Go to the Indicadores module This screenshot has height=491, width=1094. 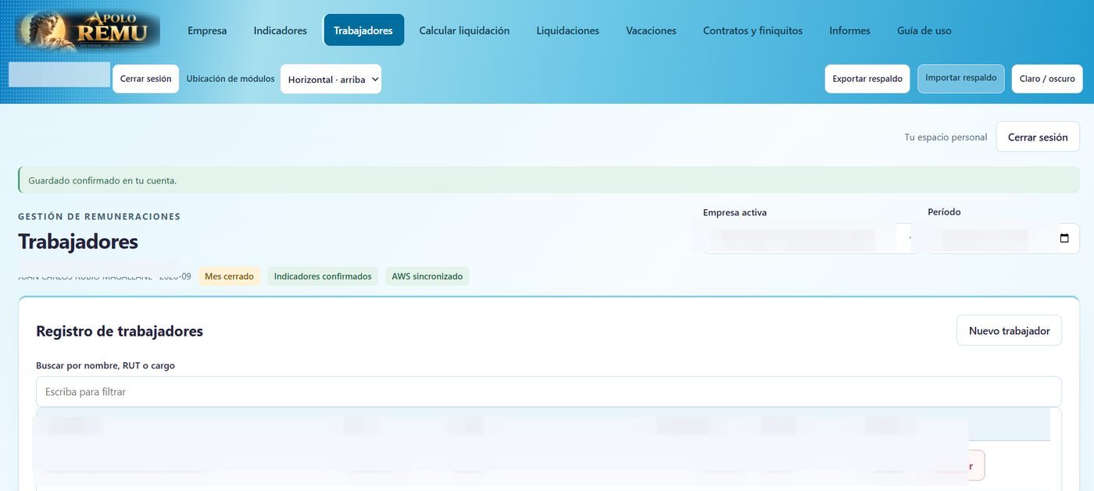[281, 30]
